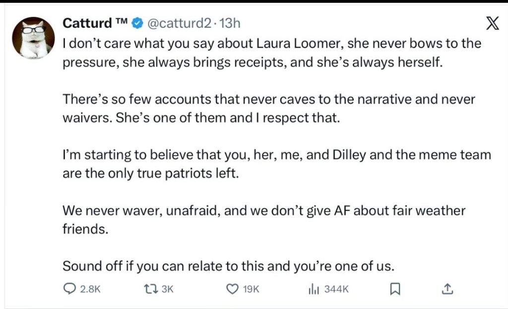The width and height of the screenshot is (508, 309).
Task: Click the 13h timestamp
Action: [229, 23]
